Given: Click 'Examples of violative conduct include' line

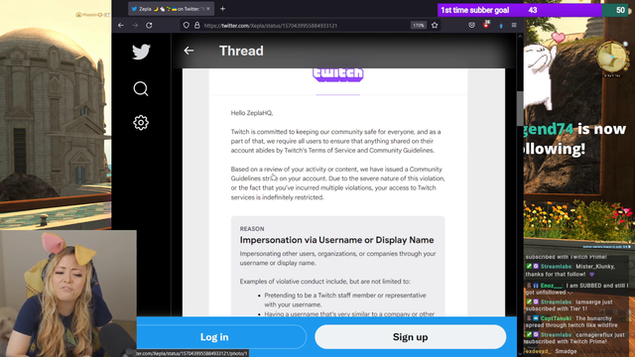Looking at the screenshot, I should pyautogui.click(x=324, y=282).
